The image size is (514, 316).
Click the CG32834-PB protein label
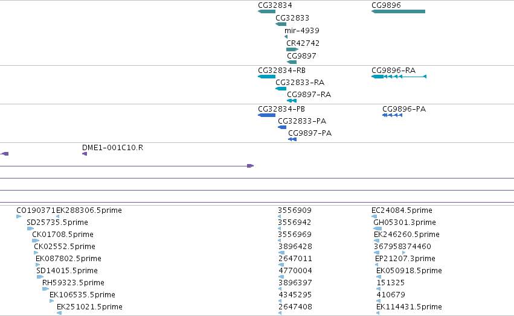281,109
